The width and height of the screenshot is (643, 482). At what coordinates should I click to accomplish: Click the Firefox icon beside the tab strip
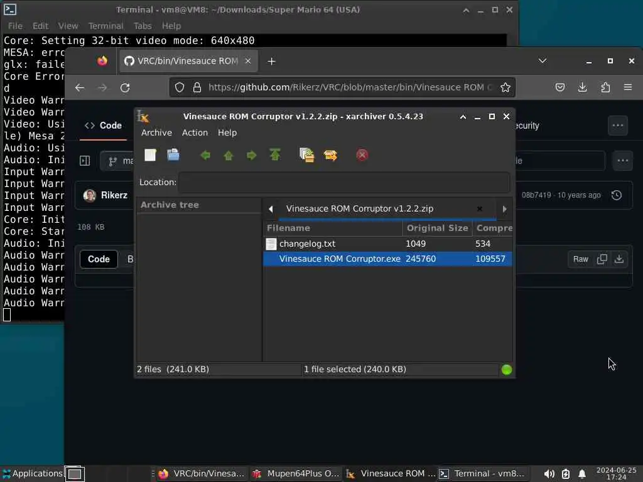click(x=102, y=61)
